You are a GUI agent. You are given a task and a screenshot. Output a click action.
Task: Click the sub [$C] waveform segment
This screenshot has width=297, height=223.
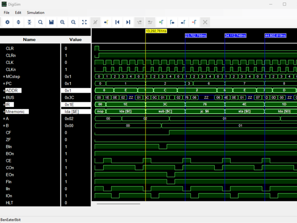pos(165,111)
